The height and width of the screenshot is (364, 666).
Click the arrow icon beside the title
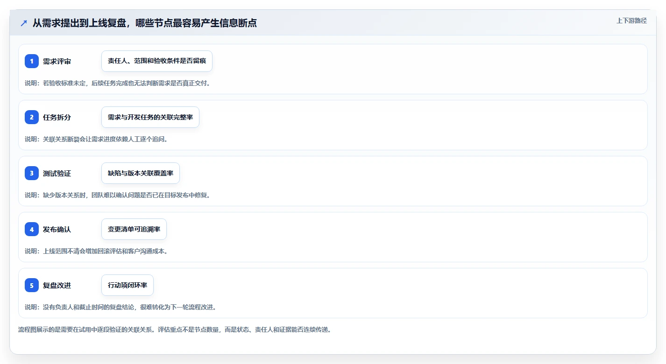[x=24, y=23]
